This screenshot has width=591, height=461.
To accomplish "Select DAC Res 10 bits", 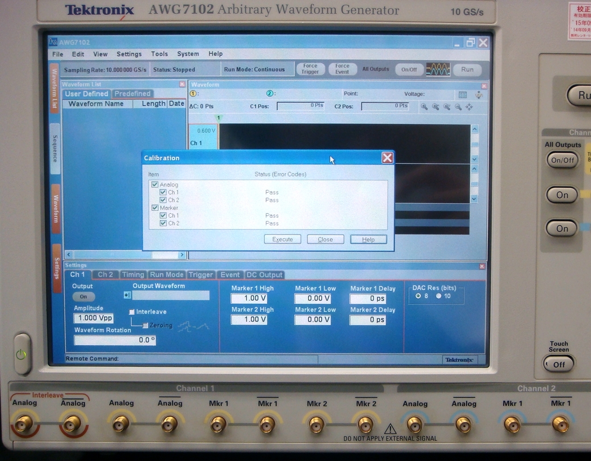I will (x=439, y=296).
